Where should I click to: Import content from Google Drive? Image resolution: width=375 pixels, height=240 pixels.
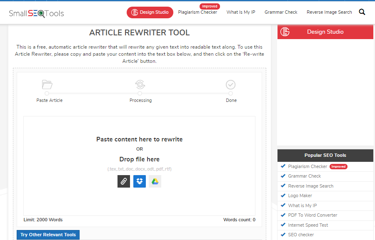pos(155,181)
